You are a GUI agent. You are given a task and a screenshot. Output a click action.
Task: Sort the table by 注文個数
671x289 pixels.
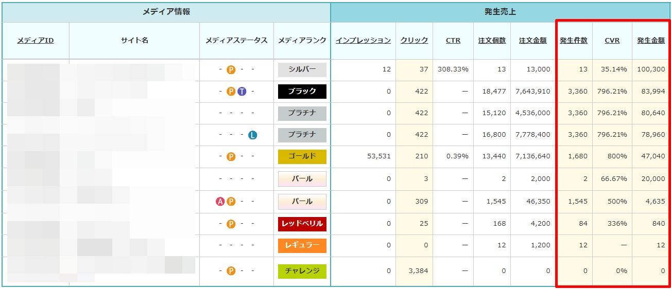pyautogui.click(x=492, y=40)
